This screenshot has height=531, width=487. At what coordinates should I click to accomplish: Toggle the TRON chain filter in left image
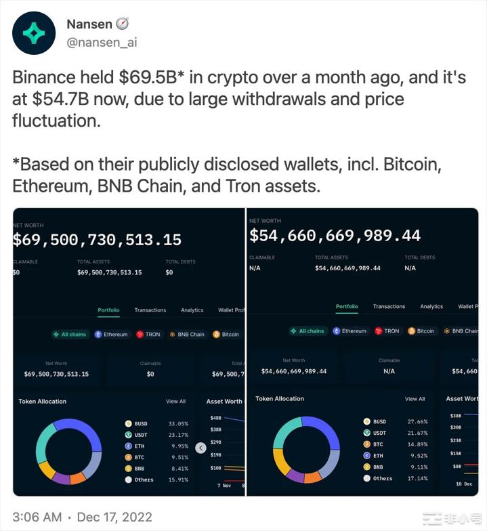click(x=148, y=335)
